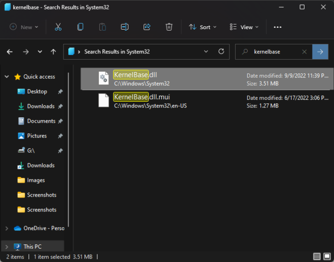Open the View dropdown menu

pos(244,27)
